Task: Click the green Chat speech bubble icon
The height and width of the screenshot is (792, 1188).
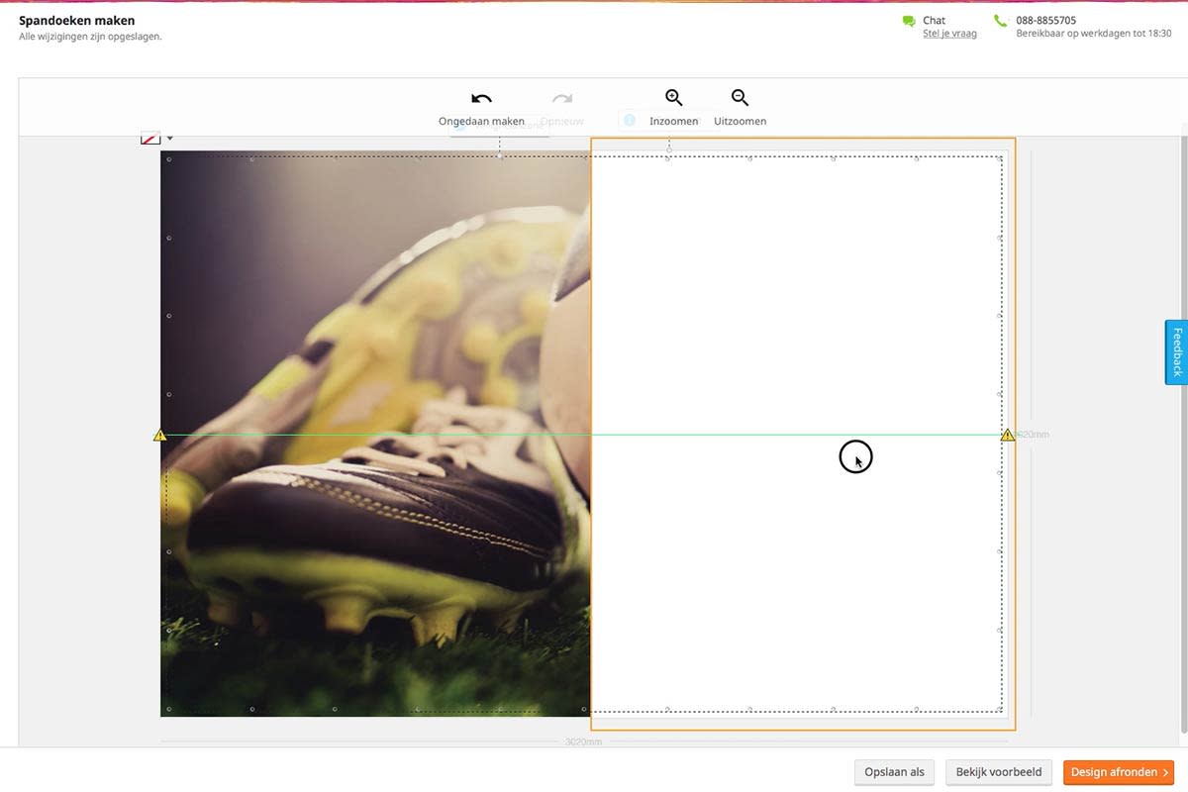Action: coord(909,21)
